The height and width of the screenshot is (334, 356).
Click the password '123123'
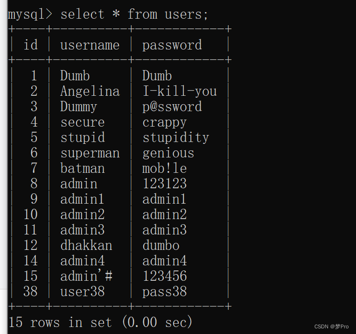point(164,184)
